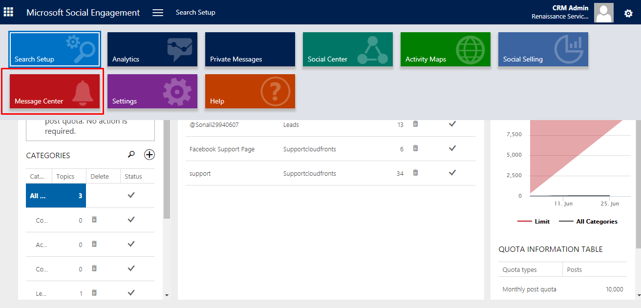Click Microsoft Social Engagement app title
641x308 pixels.
click(x=83, y=13)
